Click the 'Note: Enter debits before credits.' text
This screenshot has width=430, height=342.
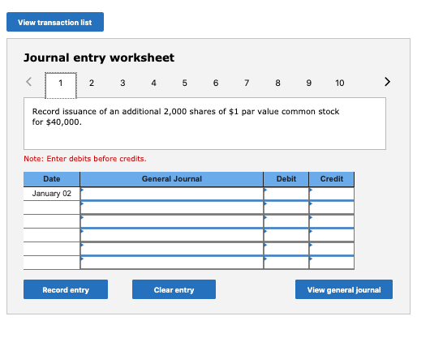click(x=85, y=159)
